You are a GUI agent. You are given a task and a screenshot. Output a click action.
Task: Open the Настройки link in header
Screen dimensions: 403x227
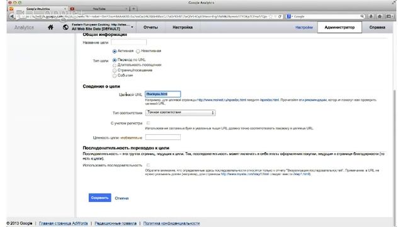point(304,27)
